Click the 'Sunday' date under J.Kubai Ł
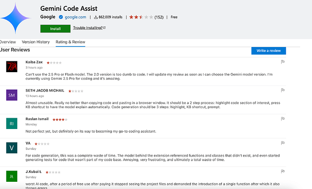The width and height of the screenshot is (312, 189). (31, 177)
